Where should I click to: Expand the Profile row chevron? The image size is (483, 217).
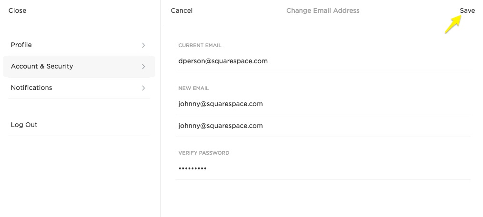pyautogui.click(x=143, y=45)
